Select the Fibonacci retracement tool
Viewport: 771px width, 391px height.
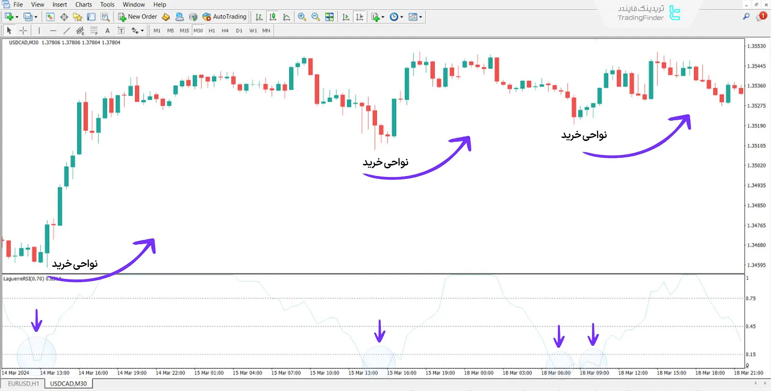tap(93, 30)
